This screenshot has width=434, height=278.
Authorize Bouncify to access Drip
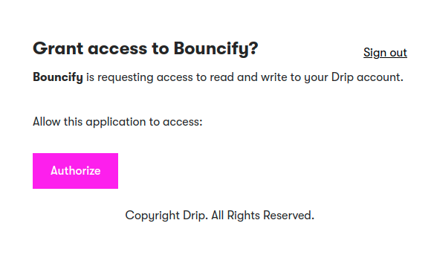coord(75,171)
